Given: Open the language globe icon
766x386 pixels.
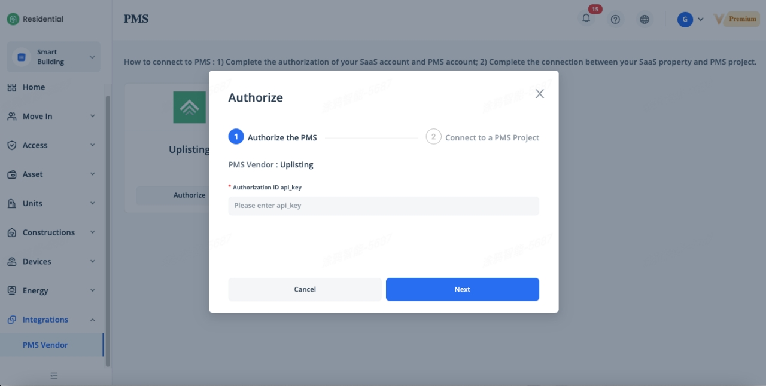Looking at the screenshot, I should pyautogui.click(x=645, y=19).
